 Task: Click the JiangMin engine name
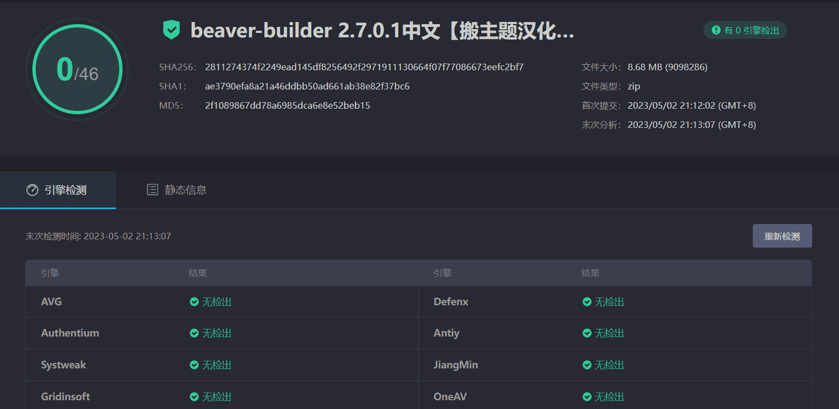(x=455, y=365)
